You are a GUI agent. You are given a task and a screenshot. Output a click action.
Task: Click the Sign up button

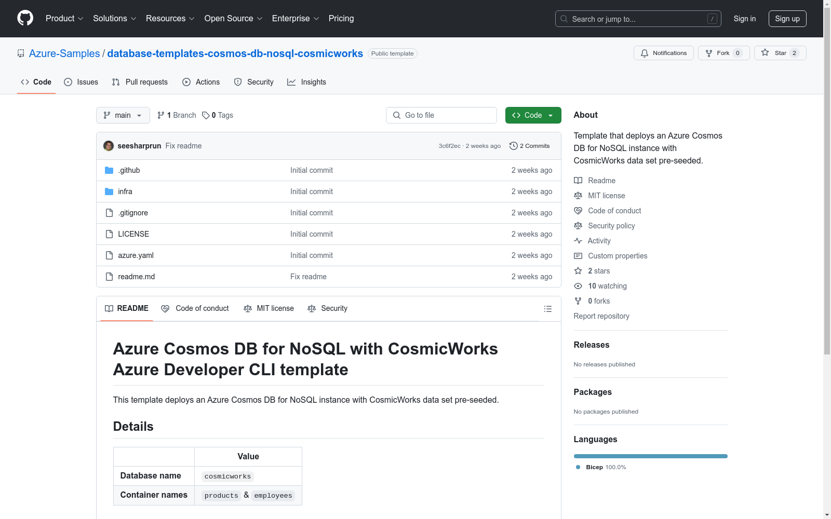point(787,19)
